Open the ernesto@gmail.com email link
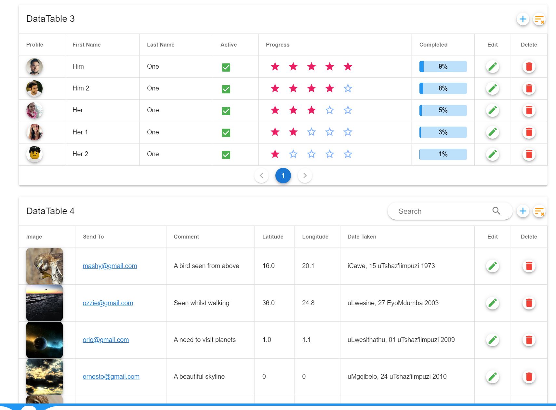Image resolution: width=556 pixels, height=410 pixels. click(x=111, y=376)
